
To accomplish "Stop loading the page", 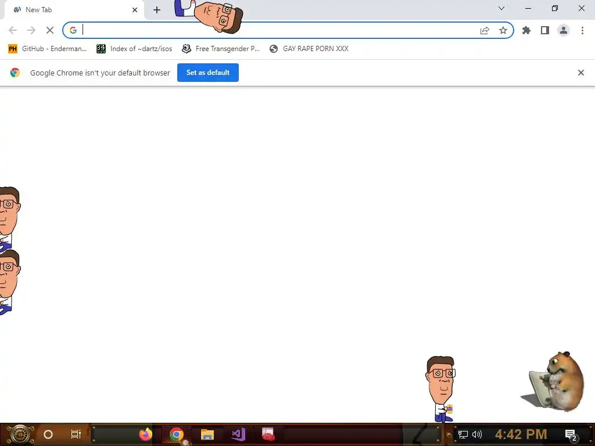I will pyautogui.click(x=50, y=30).
